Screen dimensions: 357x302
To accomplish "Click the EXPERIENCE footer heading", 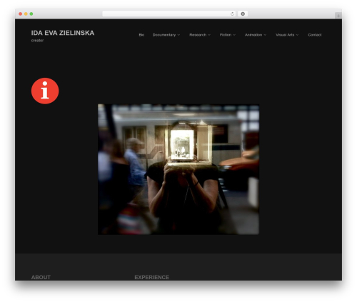I will point(151,277).
